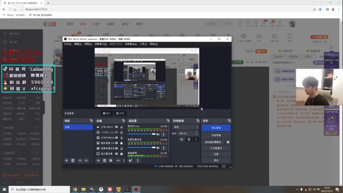Click the search magnifier on the Douyu page
Screen dimensions: 343x193
click(229, 24)
